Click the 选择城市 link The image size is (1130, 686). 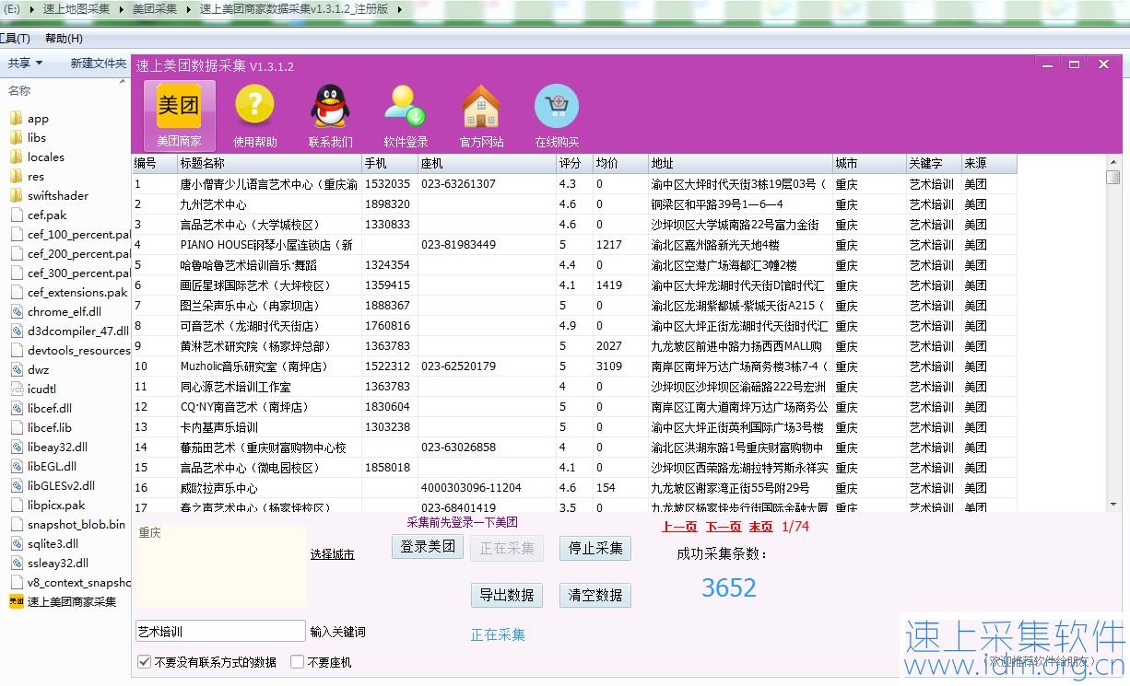click(x=332, y=553)
